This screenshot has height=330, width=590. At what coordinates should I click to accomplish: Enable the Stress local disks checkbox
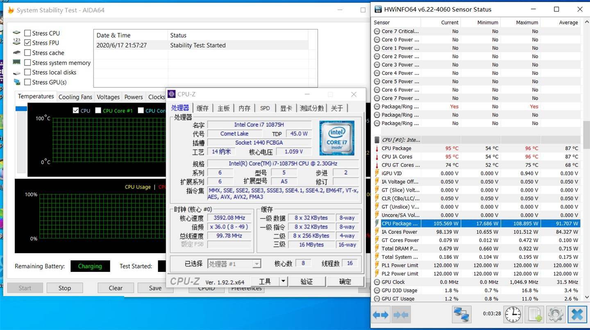(27, 72)
